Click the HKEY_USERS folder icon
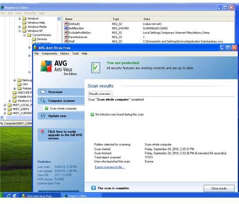Image resolution: width=239 pixels, height=204 pixels. point(10,109)
